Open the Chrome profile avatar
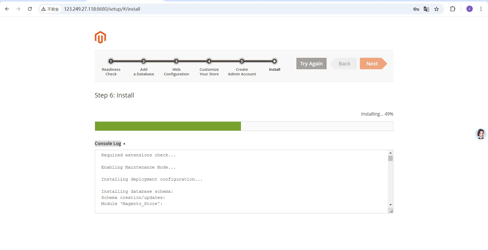488x250 pixels. [x=469, y=9]
